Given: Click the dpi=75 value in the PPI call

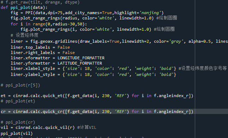Looking at the screenshot, I should click(55, 13).
